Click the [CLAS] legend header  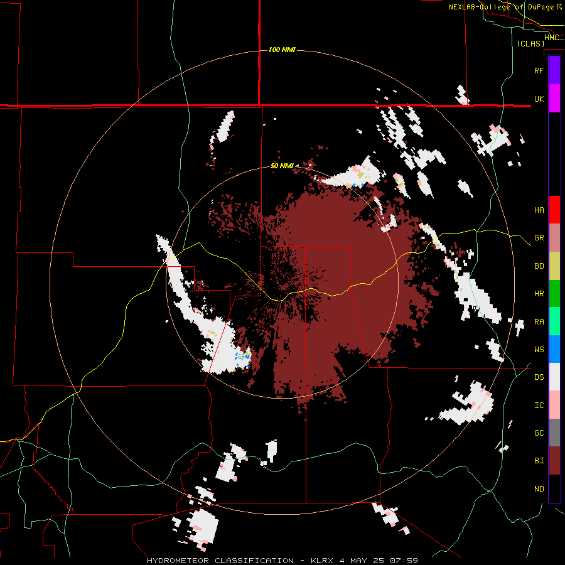pos(530,43)
